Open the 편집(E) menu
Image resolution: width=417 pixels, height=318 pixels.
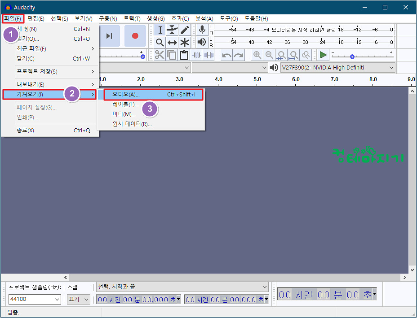pyautogui.click(x=36, y=18)
